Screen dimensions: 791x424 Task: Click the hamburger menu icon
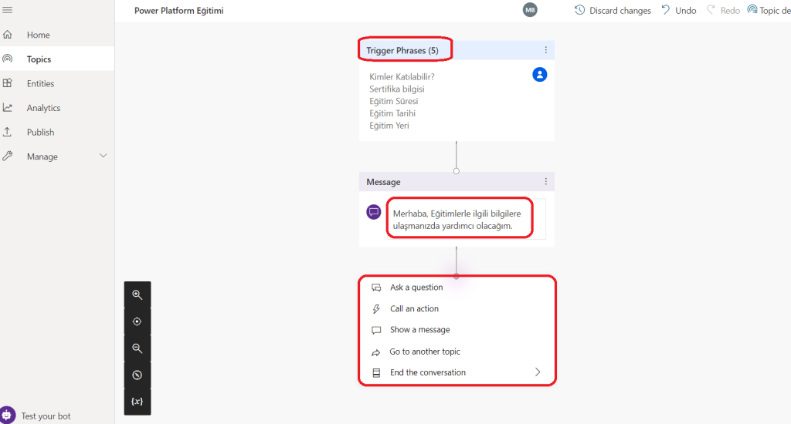[8, 8]
